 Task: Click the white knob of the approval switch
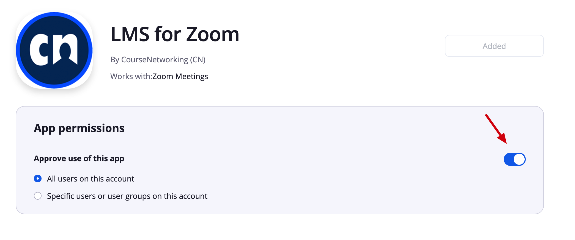coord(519,159)
